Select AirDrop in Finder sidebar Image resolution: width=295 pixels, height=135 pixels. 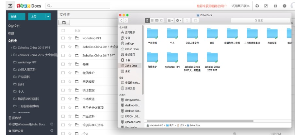(129, 43)
